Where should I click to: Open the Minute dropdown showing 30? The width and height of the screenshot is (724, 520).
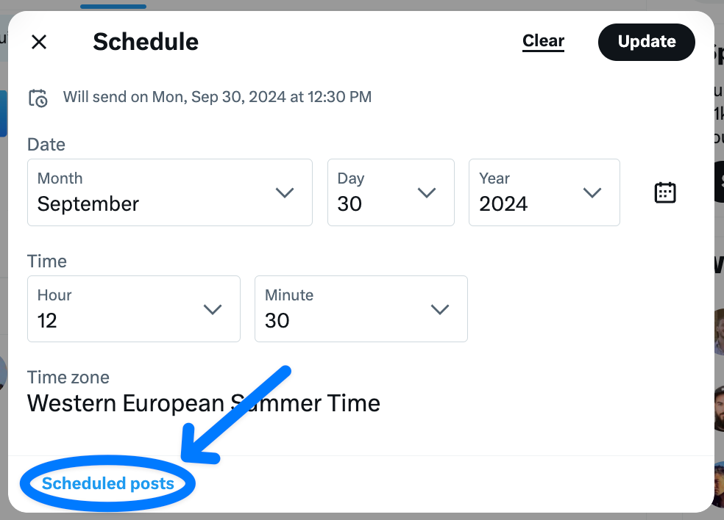click(361, 309)
